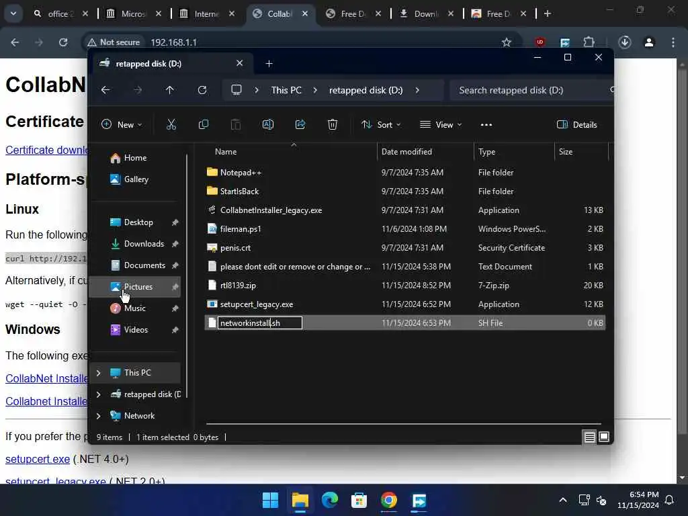
Task: Expand the Network tree node
Action: coord(98,415)
